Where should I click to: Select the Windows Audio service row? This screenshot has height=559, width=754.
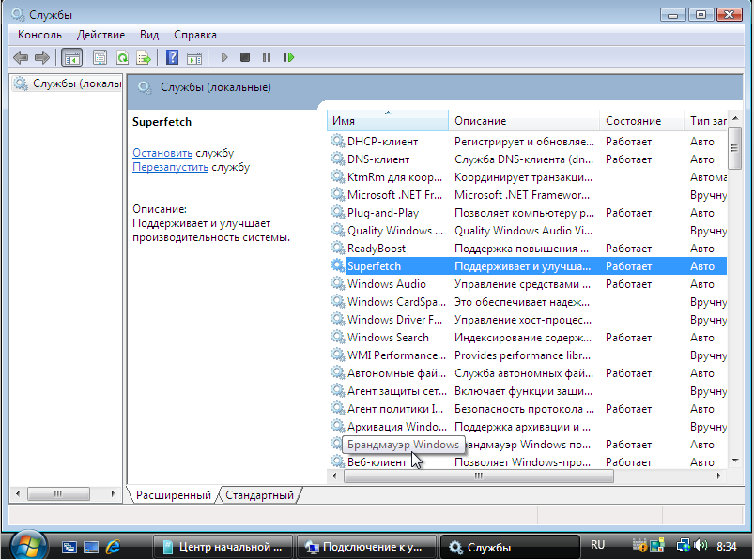point(386,284)
